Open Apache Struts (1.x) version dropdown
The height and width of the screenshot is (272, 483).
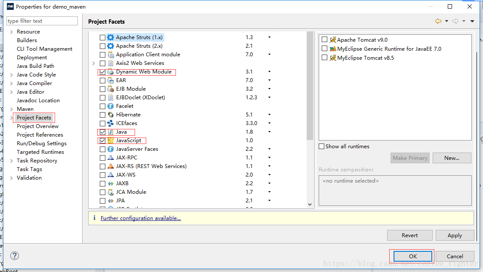[x=269, y=37]
